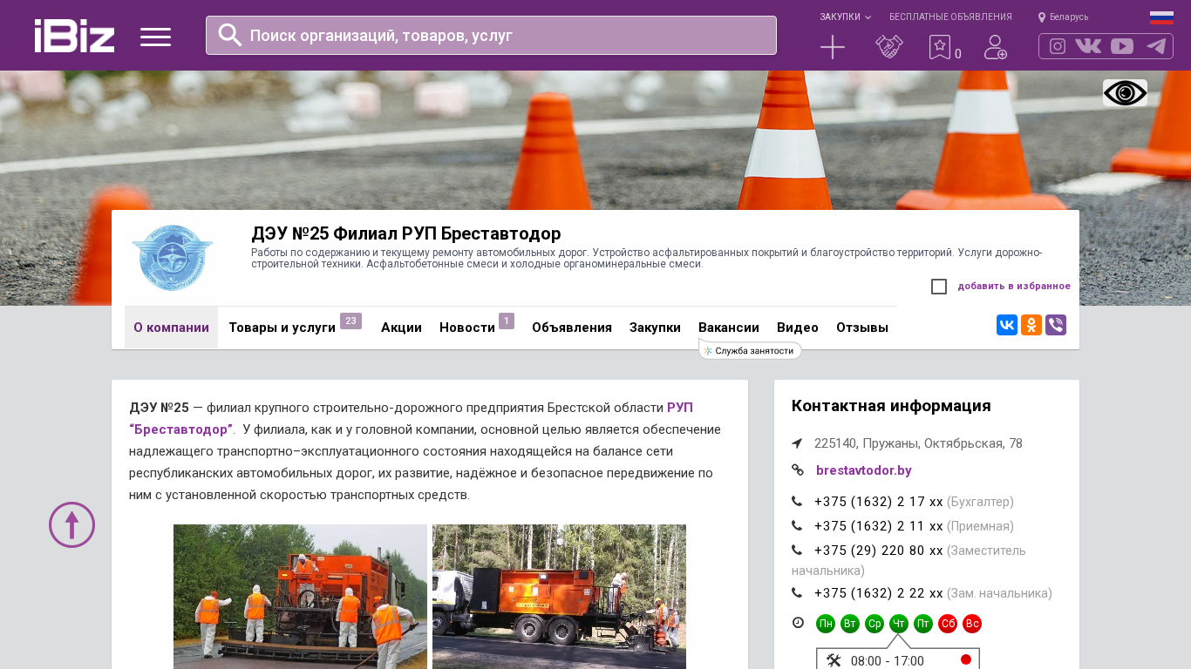Change the 'Беларусь' location selector
This screenshot has height=669, width=1191.
click(x=1064, y=17)
